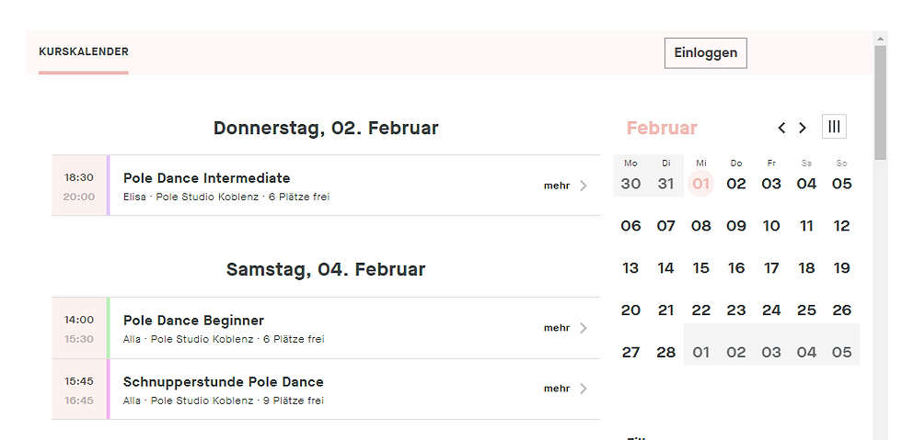Select February 04 in calendar

[806, 183]
